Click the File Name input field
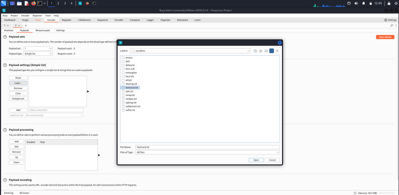The image size is (399, 195). tap(207, 147)
